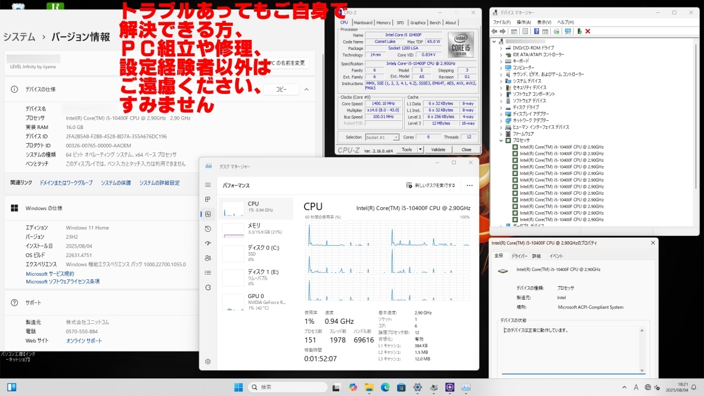Open App history icon in Task Manager sidebar
Screen dimensions: 704x396
(x=208, y=229)
